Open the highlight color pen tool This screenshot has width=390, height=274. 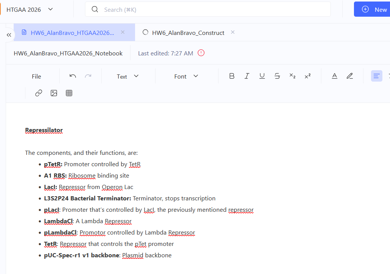(x=350, y=76)
